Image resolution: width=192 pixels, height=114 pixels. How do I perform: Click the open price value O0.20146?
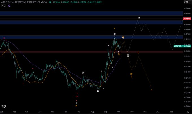click(x=56, y=2)
